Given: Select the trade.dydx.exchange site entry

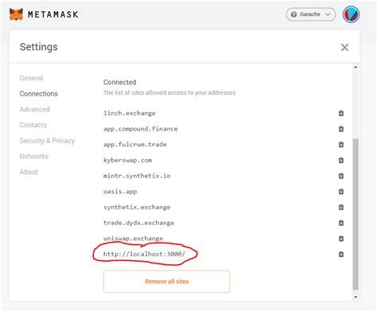Looking at the screenshot, I should coord(138,223).
